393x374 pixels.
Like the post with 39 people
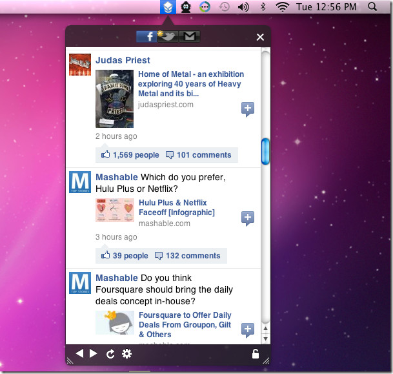click(105, 255)
